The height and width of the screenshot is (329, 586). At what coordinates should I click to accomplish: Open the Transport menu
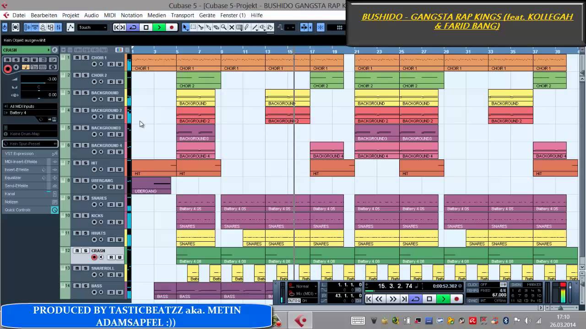tap(183, 15)
